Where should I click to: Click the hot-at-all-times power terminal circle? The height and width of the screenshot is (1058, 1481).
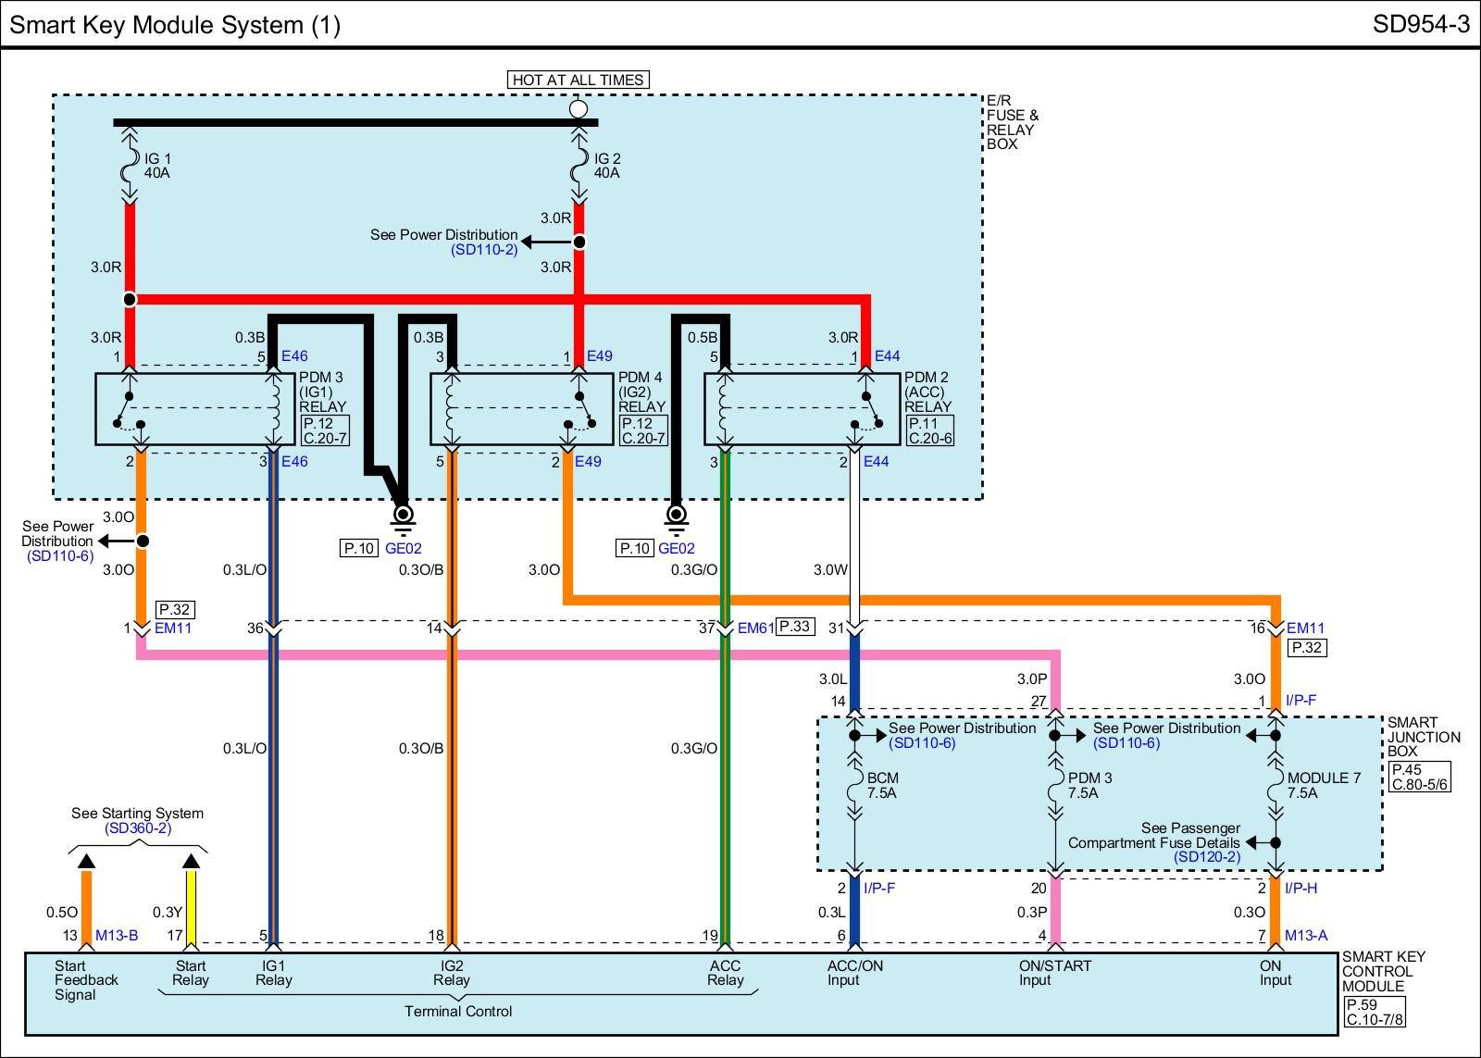(579, 109)
